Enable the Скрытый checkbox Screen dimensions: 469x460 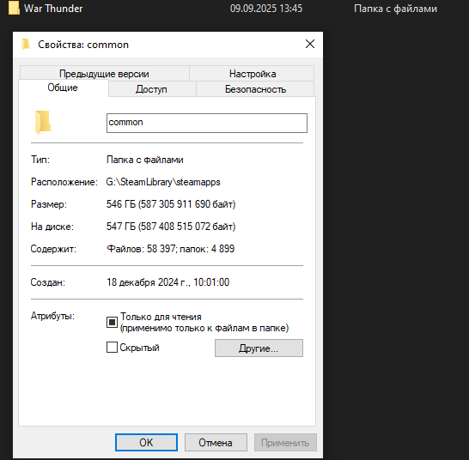click(112, 348)
